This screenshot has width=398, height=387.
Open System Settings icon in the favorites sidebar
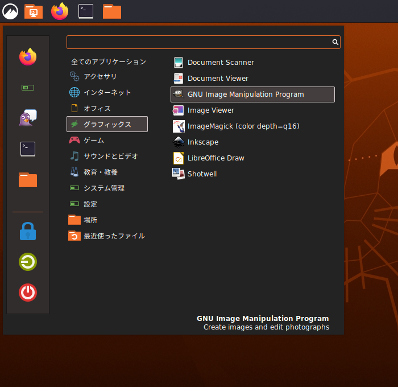coord(28,88)
